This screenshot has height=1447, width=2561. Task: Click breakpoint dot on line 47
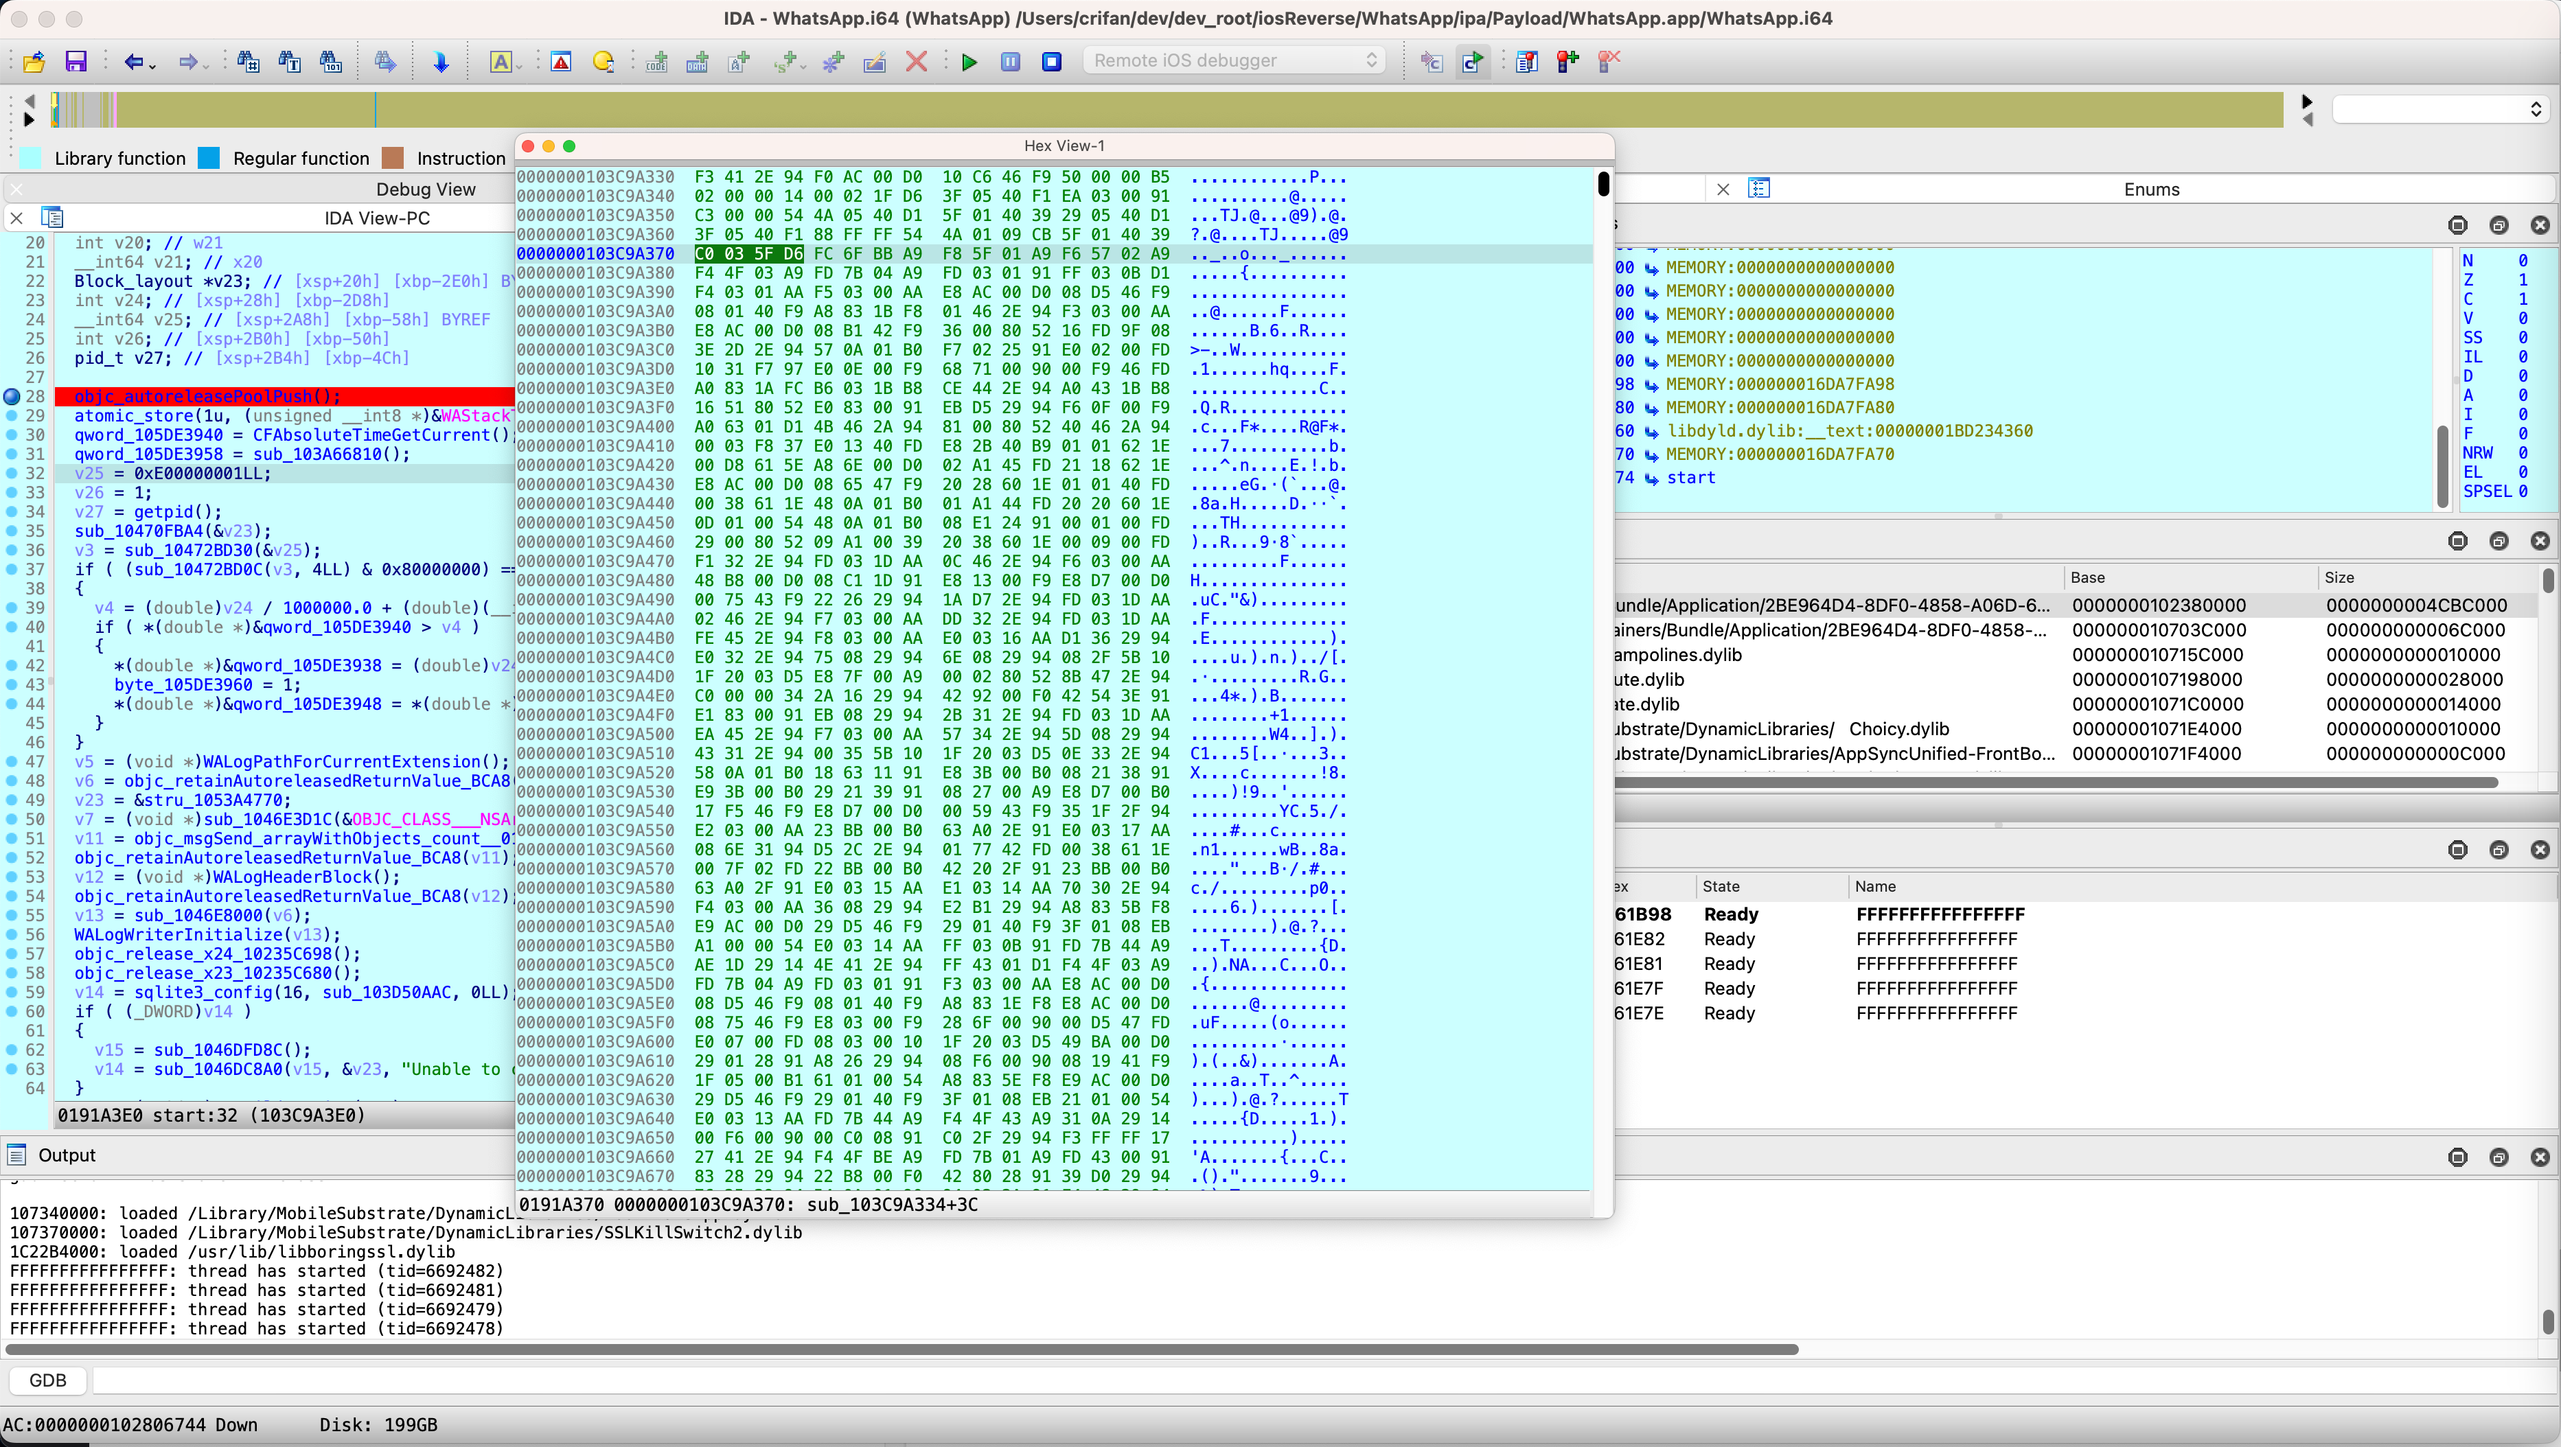[12, 761]
